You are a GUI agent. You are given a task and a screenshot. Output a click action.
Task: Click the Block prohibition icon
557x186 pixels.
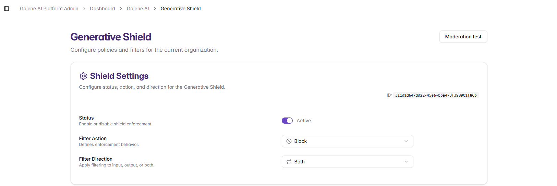pyautogui.click(x=289, y=141)
